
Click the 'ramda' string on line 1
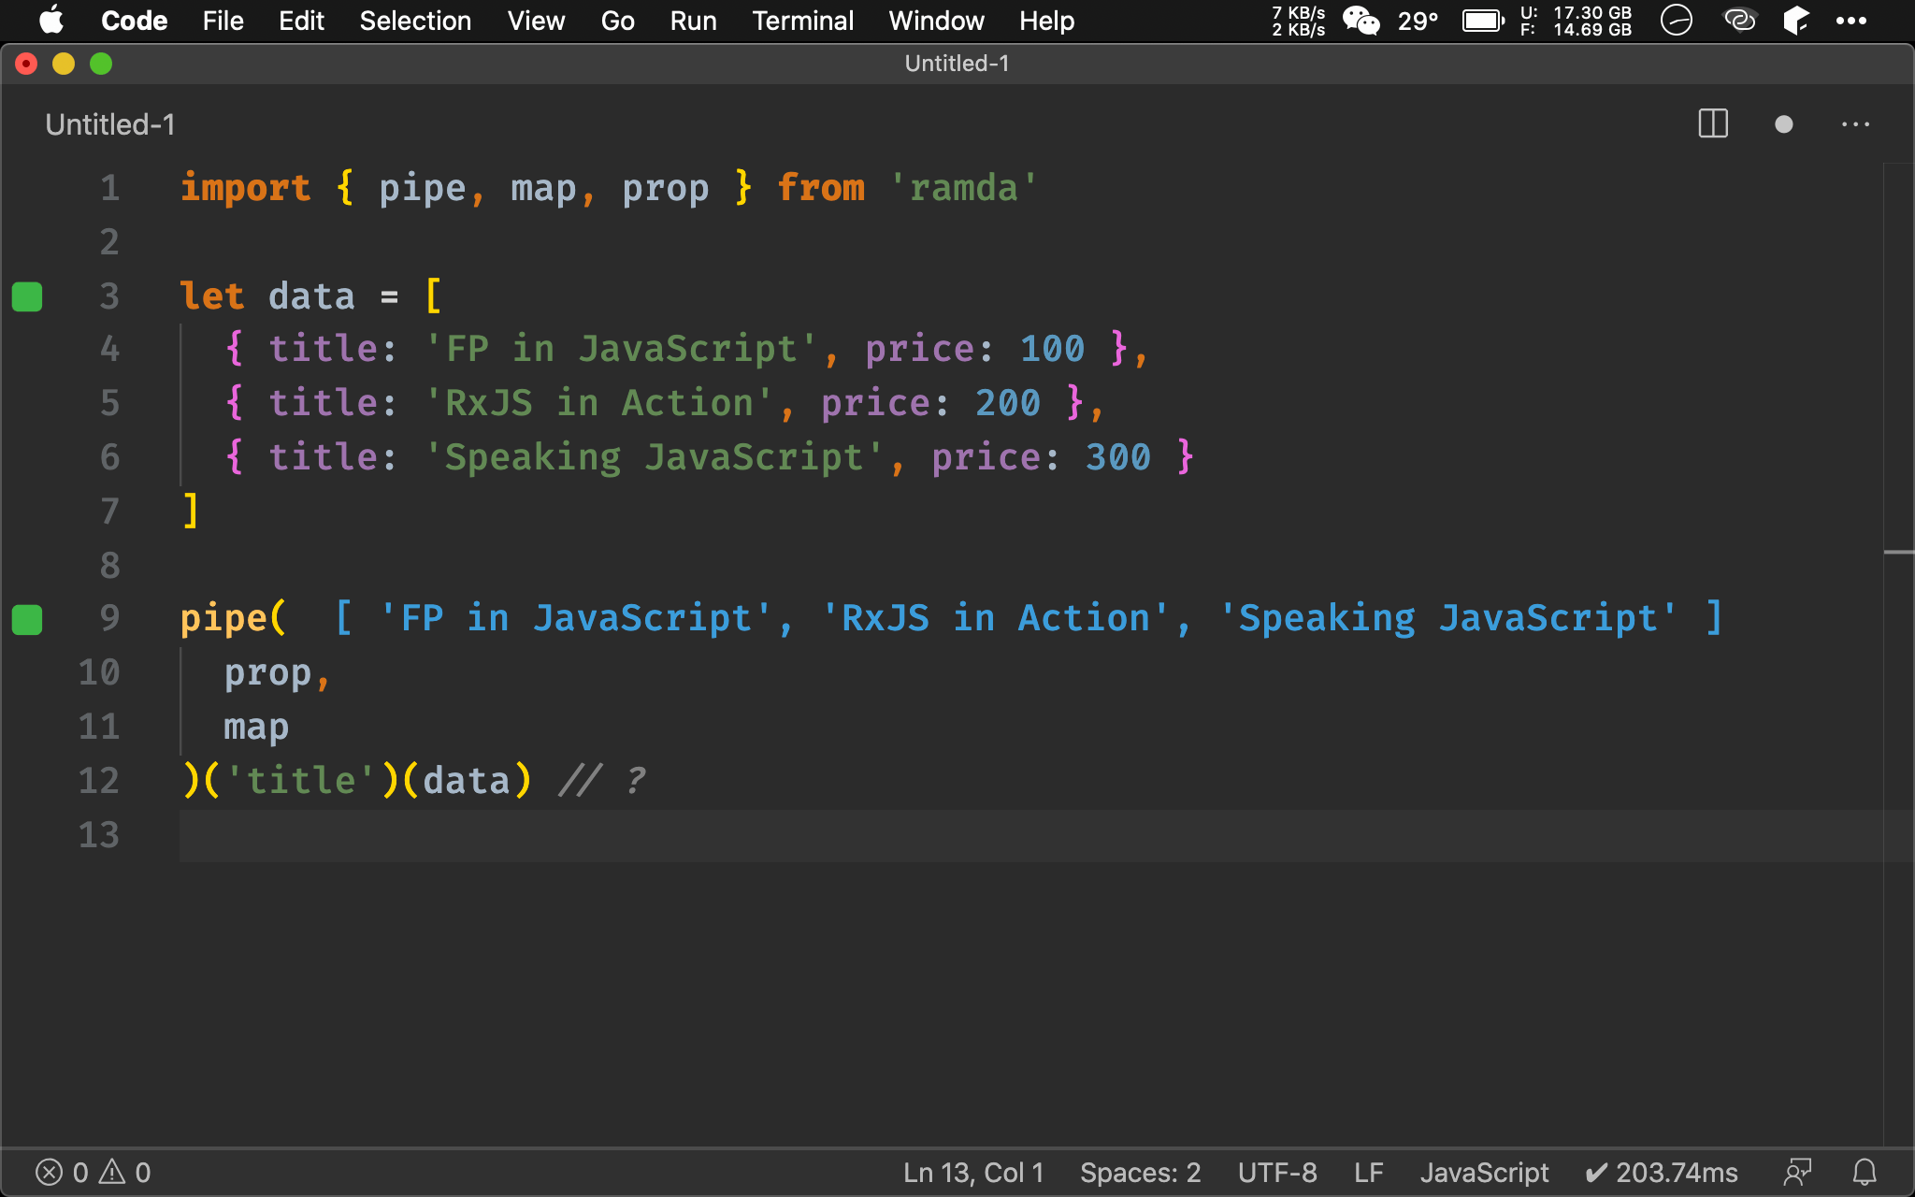(x=963, y=188)
